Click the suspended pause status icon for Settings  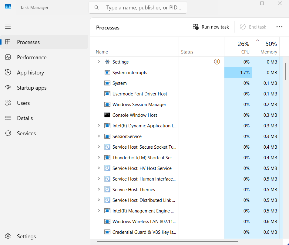217,62
